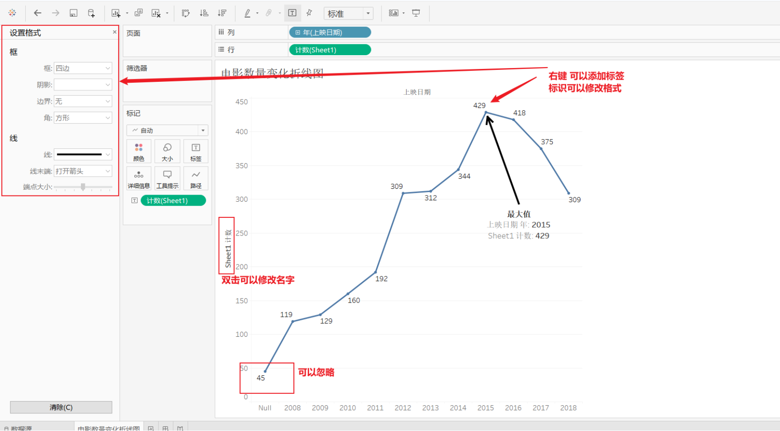Sort ascending from the toolbar

point(204,13)
